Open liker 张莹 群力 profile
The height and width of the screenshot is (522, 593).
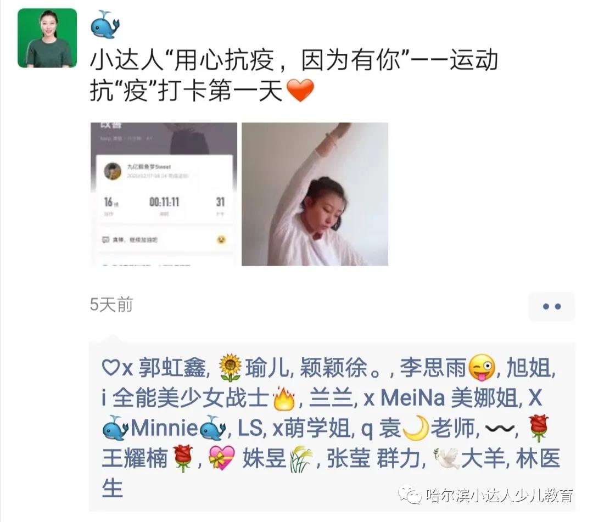(374, 458)
